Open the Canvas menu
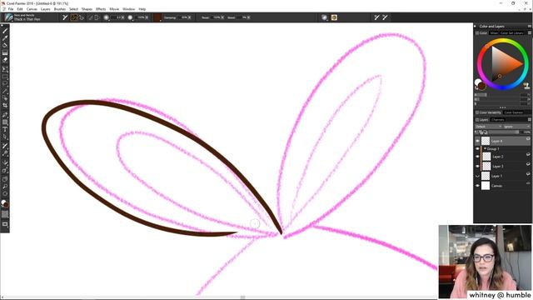This screenshot has width=533, height=300. pyautogui.click(x=32, y=9)
